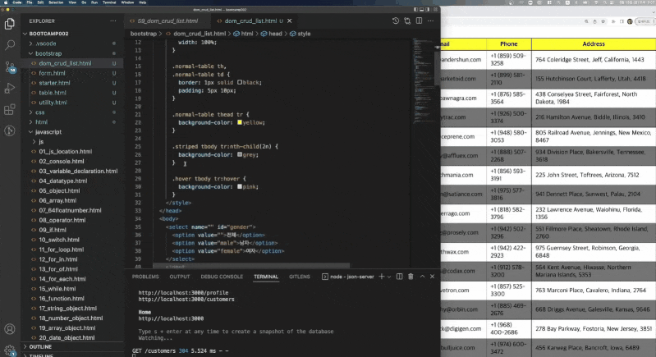Open the Extensions view
The image size is (656, 357).
coord(11,109)
